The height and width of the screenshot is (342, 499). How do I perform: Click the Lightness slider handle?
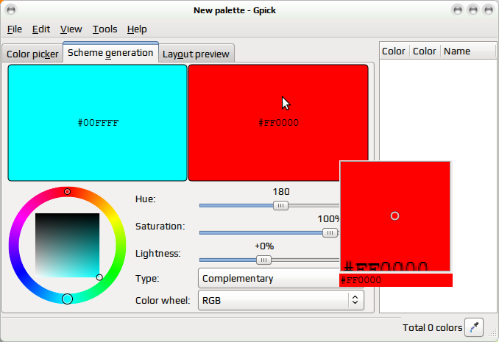pyautogui.click(x=263, y=260)
